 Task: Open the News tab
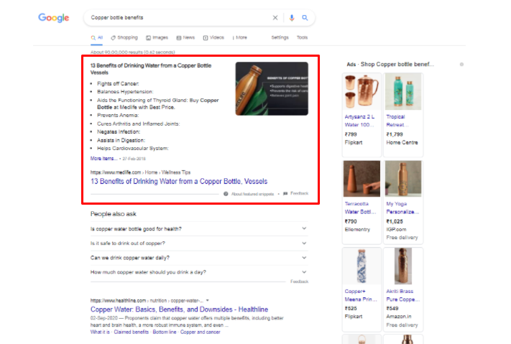click(185, 37)
